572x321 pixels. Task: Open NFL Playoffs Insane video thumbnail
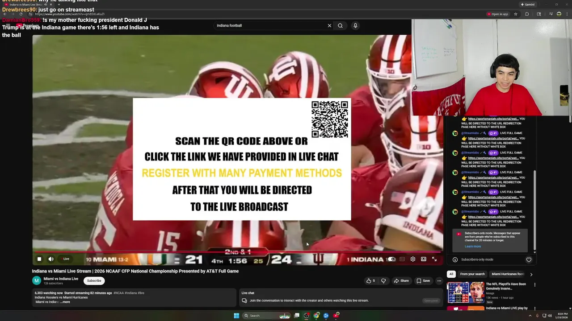pos(466,292)
